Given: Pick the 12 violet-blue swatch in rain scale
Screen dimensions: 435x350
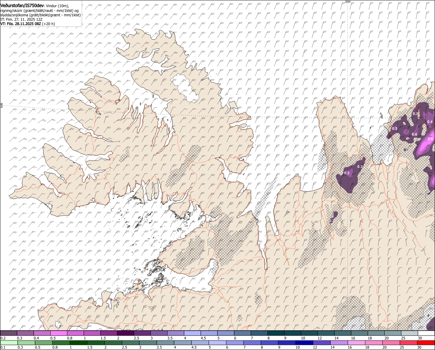Looking at the screenshot, I should (322, 343).
